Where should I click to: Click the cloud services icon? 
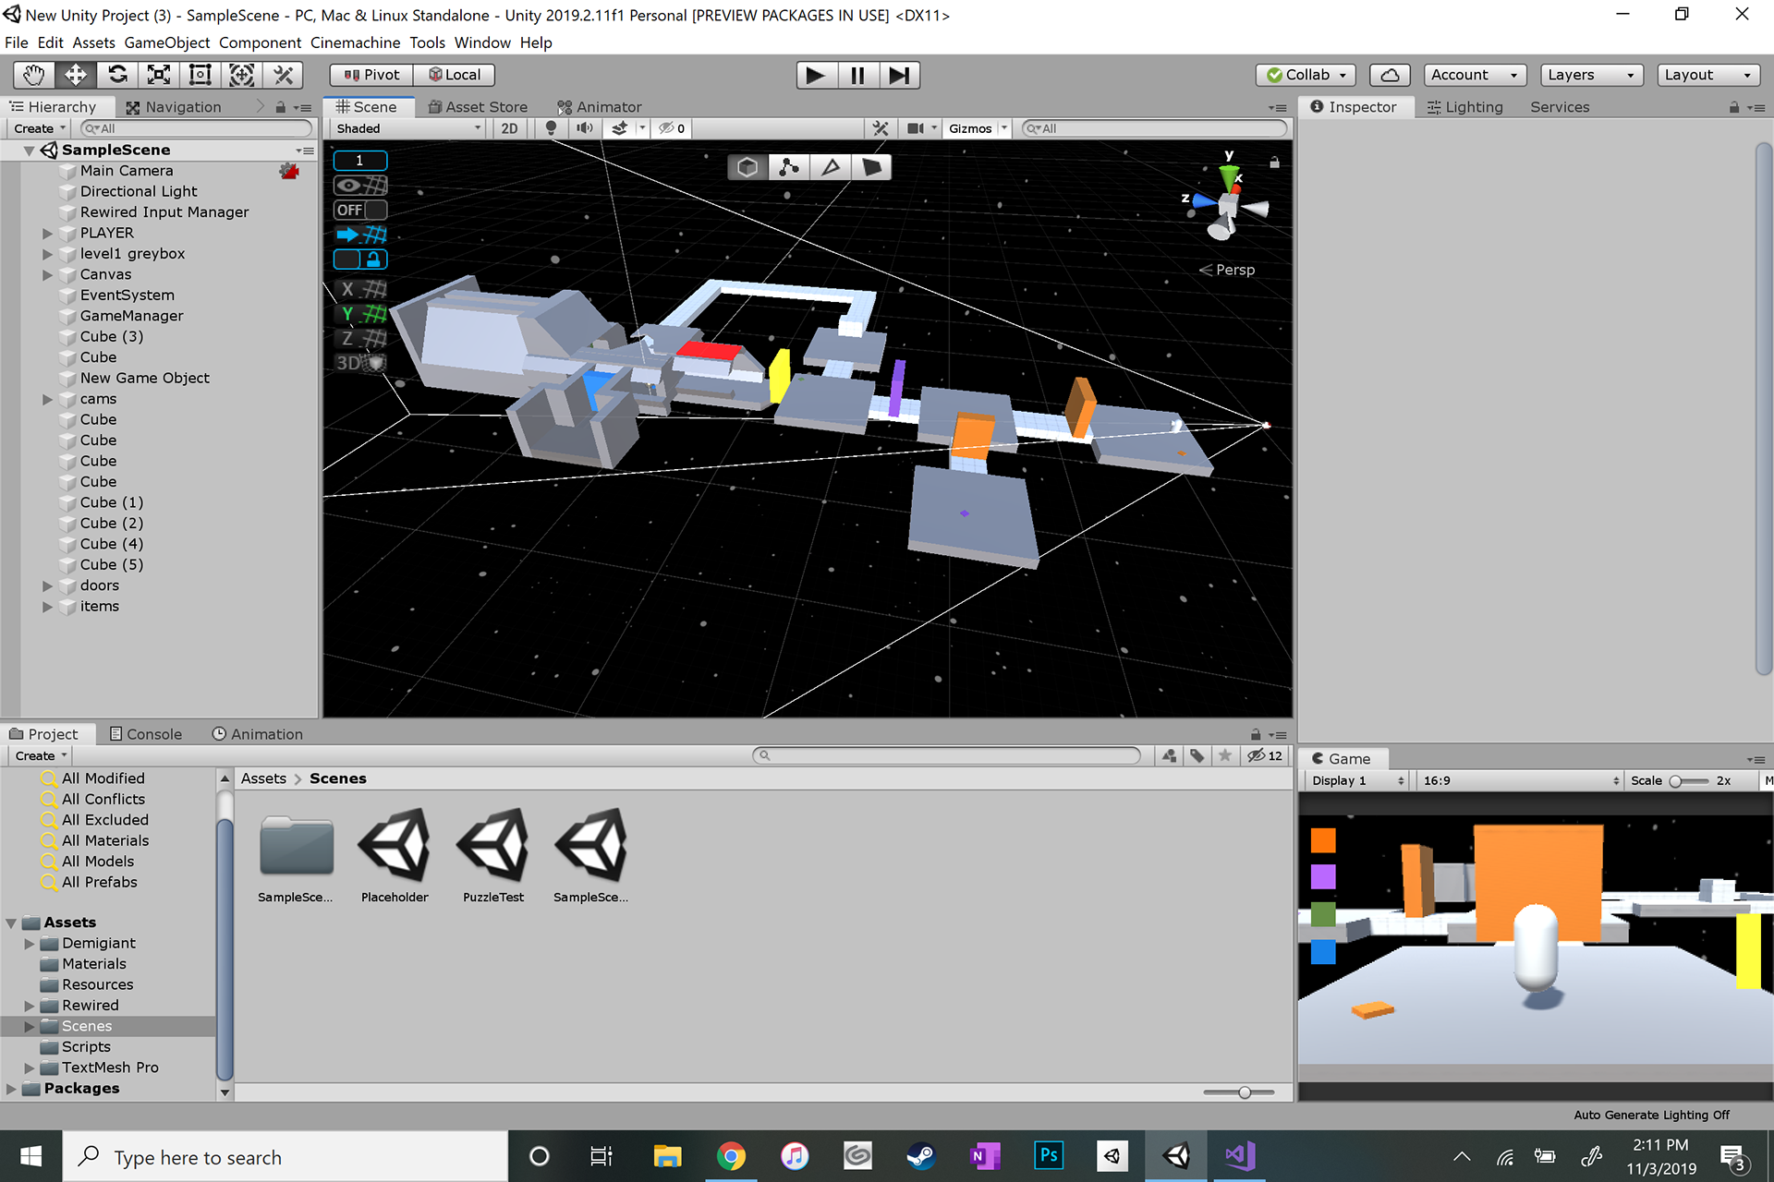[x=1390, y=75]
